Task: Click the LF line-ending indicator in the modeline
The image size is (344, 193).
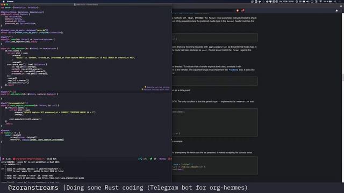Action: [x=155, y=159]
